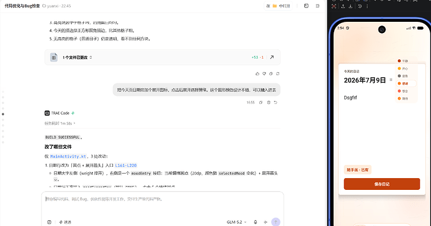Click the sparkle enhance prompt icon

point(265,222)
